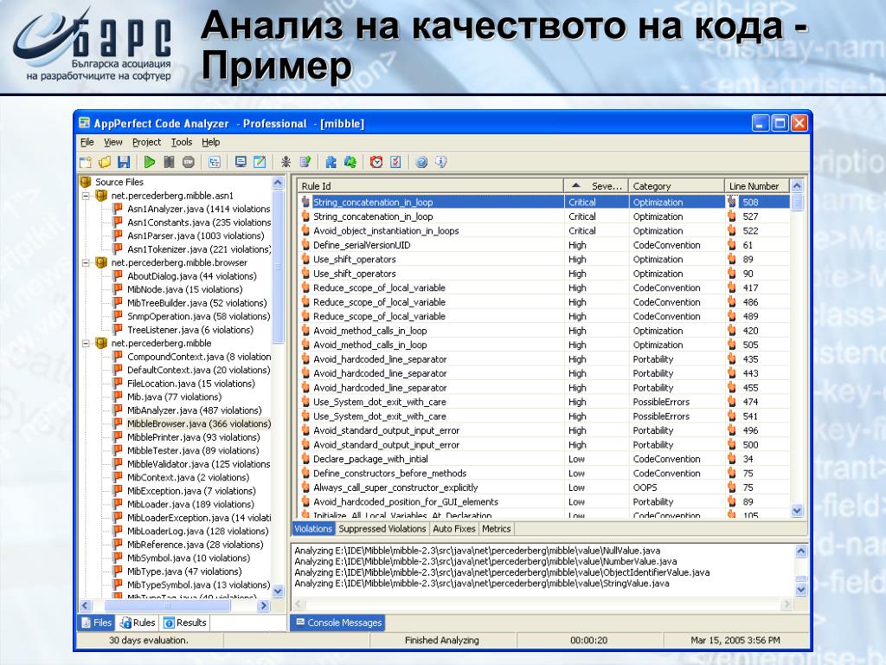Select the Avoid_hardcoded_position_for_GUI_elements row
886x665 pixels.
click(543, 501)
